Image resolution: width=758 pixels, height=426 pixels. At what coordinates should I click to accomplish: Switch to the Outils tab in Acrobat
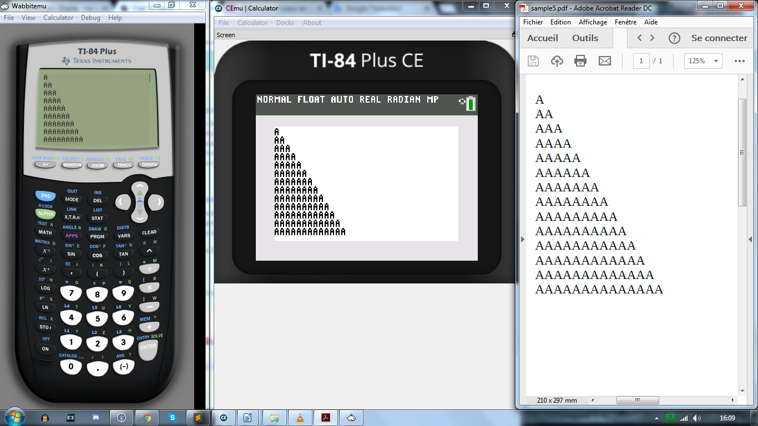pos(585,38)
